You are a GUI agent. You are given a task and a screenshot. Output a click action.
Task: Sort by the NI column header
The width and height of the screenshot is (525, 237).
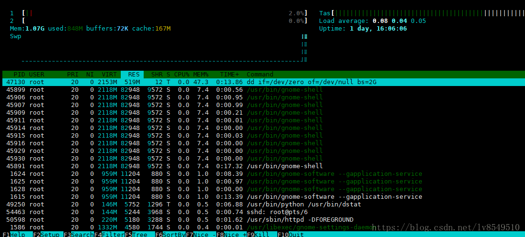tap(90, 75)
